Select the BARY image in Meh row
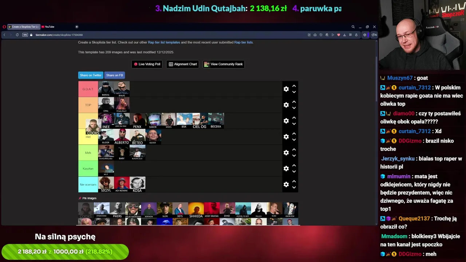The image size is (466, 262). tap(122, 153)
